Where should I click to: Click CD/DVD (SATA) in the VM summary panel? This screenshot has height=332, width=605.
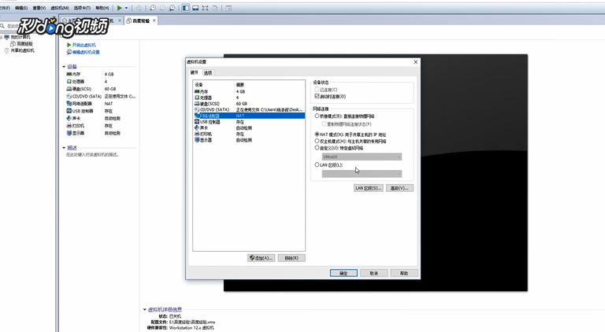pos(101,96)
